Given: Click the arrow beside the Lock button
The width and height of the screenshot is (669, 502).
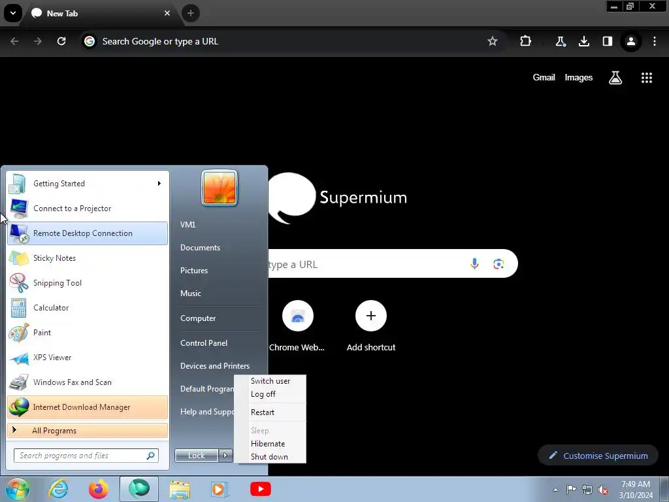Looking at the screenshot, I should click(x=225, y=456).
